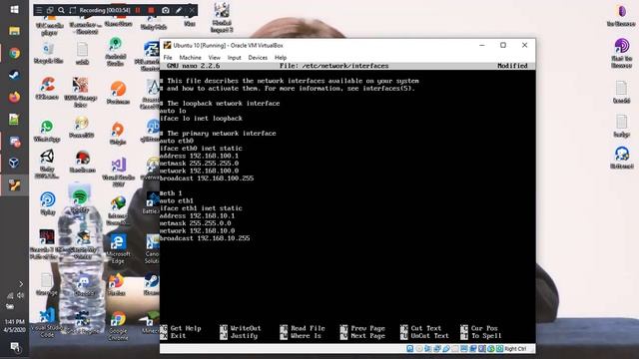Select the Origin desktop shortcut
The width and height of the screenshot is (639, 359).
pos(118,133)
